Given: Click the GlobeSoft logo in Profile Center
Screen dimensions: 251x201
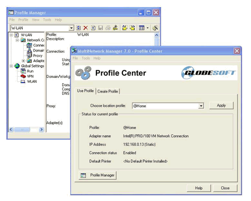Looking at the screenshot, I should tap(208, 73).
